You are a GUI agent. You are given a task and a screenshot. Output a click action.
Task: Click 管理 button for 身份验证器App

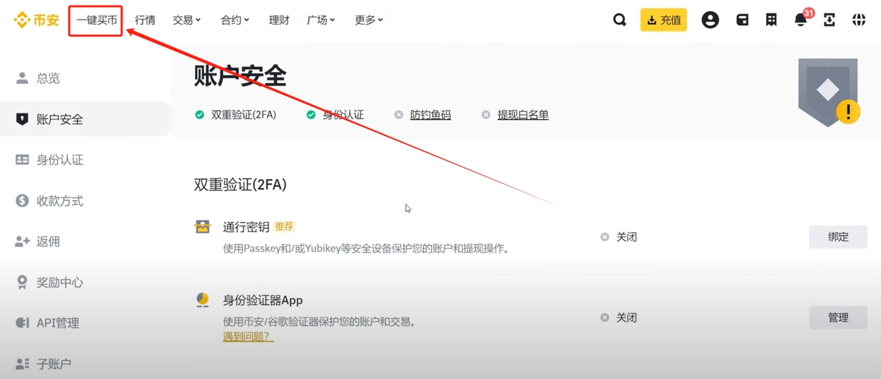[x=838, y=317]
